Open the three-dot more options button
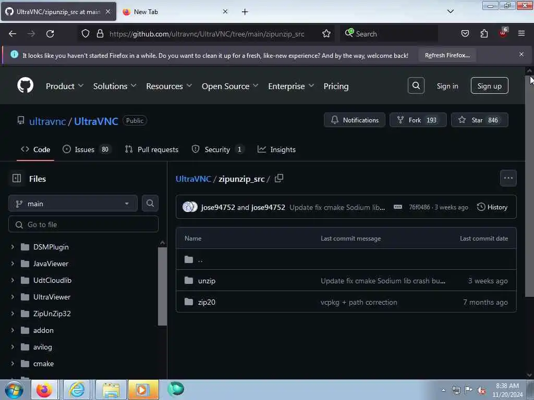The width and height of the screenshot is (534, 400). pyautogui.click(x=508, y=178)
